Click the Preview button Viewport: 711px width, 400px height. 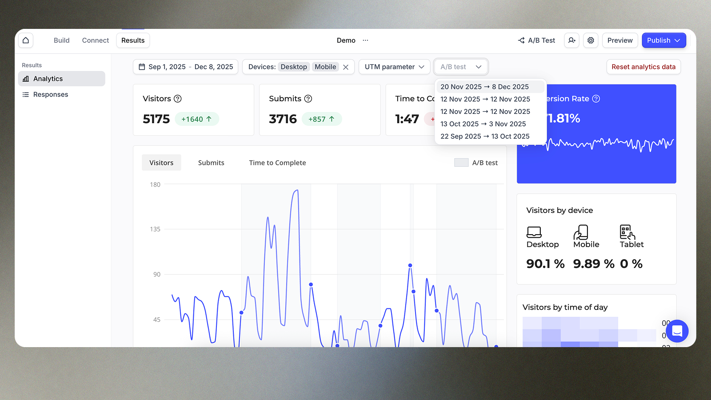point(620,40)
